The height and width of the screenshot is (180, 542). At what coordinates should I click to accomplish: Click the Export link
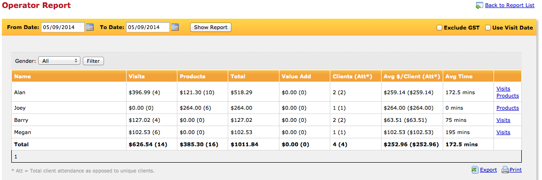(x=488, y=170)
